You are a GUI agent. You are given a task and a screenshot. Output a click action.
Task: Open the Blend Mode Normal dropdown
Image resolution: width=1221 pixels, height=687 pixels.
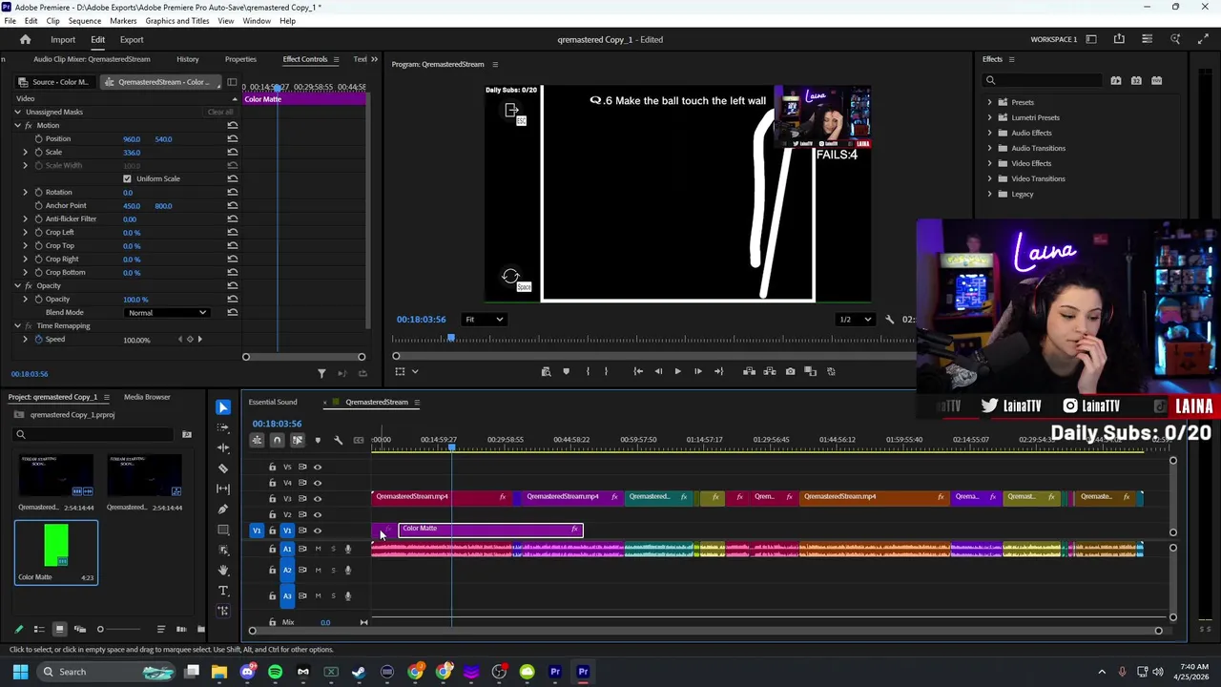[166, 313]
